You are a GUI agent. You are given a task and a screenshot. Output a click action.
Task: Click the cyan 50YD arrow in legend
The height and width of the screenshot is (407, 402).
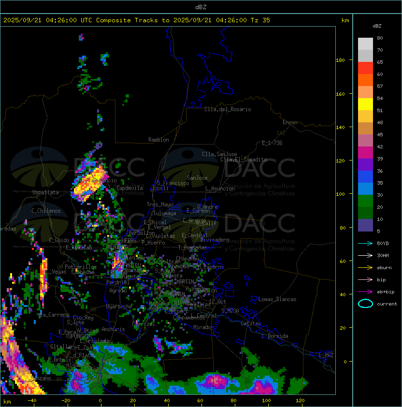[x=365, y=243]
